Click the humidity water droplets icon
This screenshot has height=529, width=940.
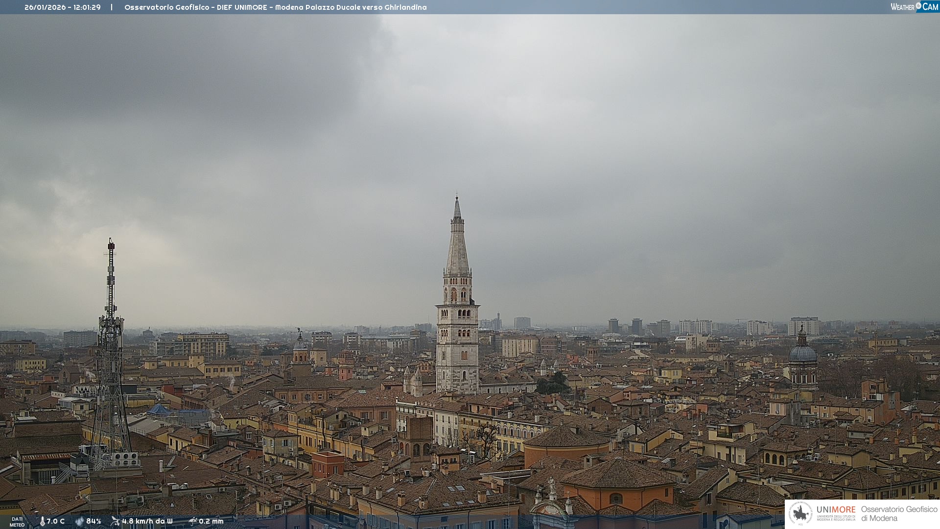coord(79,521)
